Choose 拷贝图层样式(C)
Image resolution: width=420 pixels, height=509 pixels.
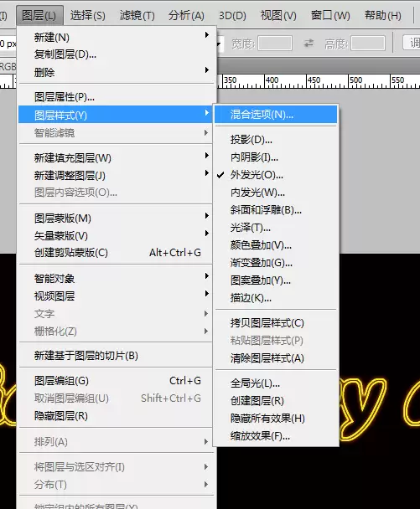(x=276, y=323)
